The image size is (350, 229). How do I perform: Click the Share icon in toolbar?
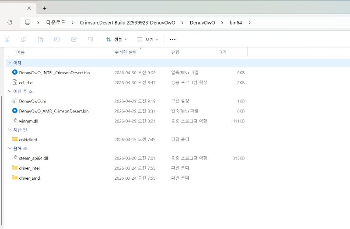pos(74,40)
